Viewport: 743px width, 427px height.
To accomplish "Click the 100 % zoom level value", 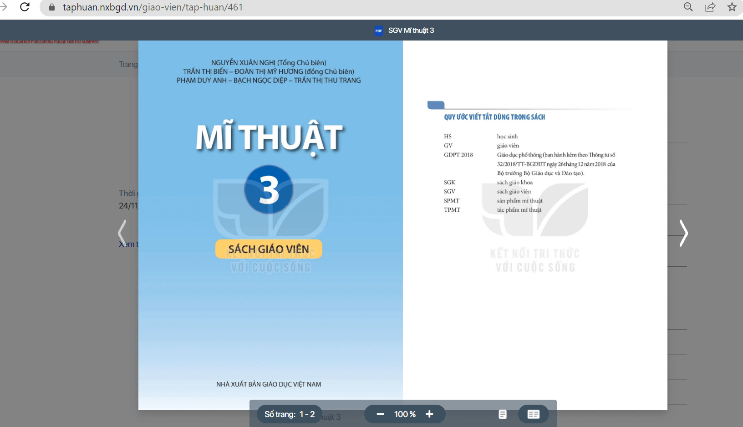I will click(x=405, y=414).
